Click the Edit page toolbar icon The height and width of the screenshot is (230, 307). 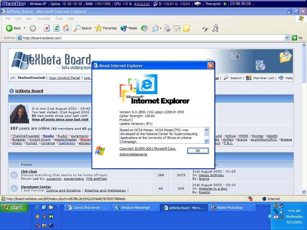click(177, 28)
